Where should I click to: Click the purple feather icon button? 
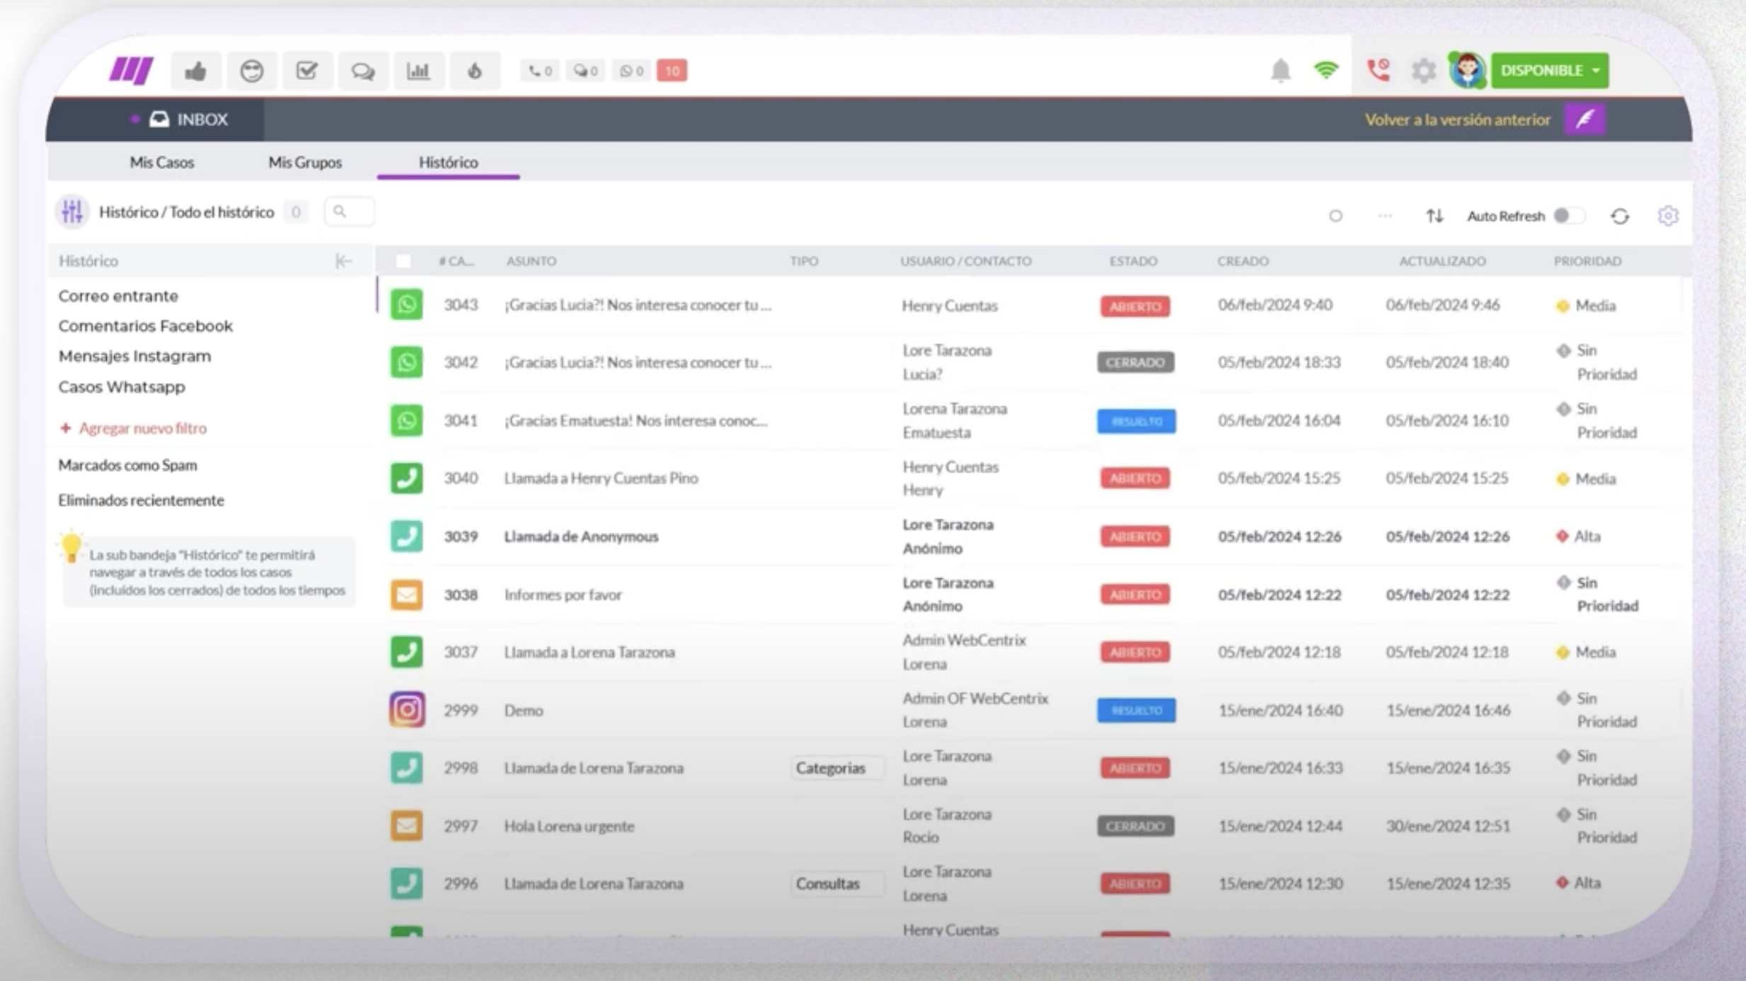pos(1585,119)
